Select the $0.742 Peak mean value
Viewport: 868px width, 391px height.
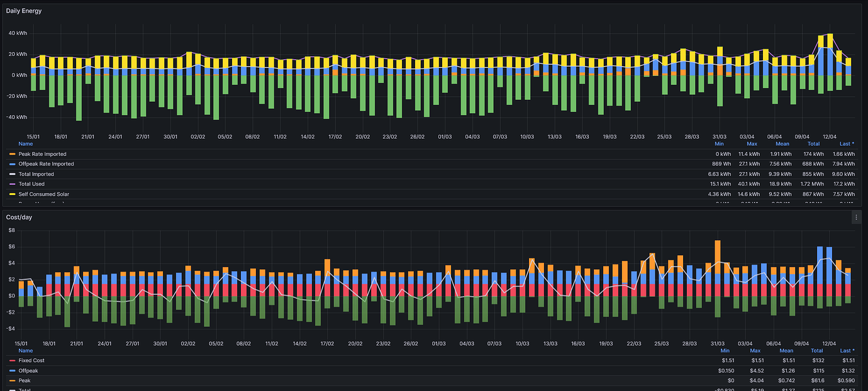785,381
